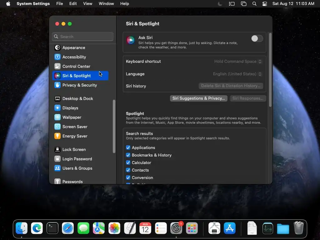Launch Reminders from the Dock
The image size is (320, 240).
tap(161, 228)
